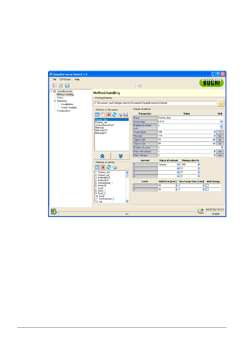Delete selected file system method
Image resolution: width=244 pixels, height=345 pixels.
(109, 115)
